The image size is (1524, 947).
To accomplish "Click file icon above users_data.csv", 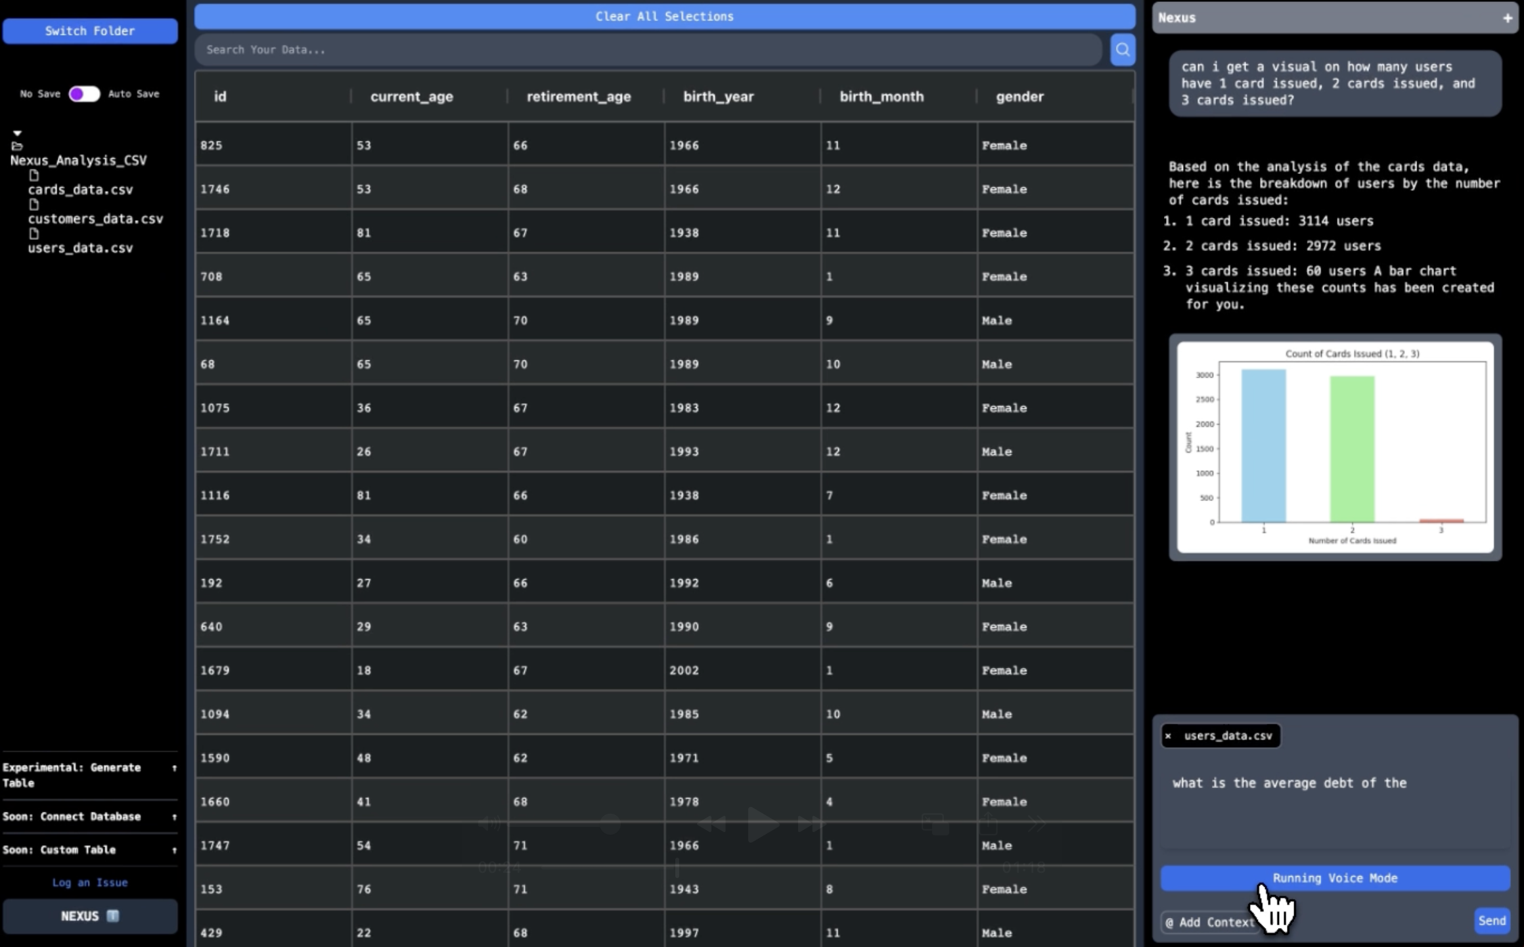I will pos(34,234).
